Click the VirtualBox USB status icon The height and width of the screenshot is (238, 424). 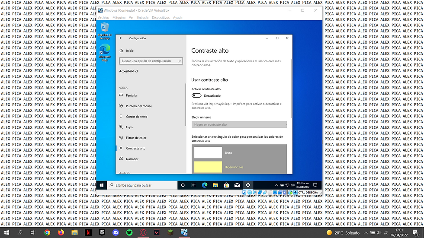pos(265,192)
